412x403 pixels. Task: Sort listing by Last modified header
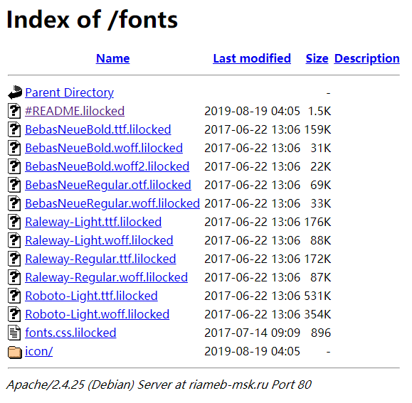(x=252, y=58)
